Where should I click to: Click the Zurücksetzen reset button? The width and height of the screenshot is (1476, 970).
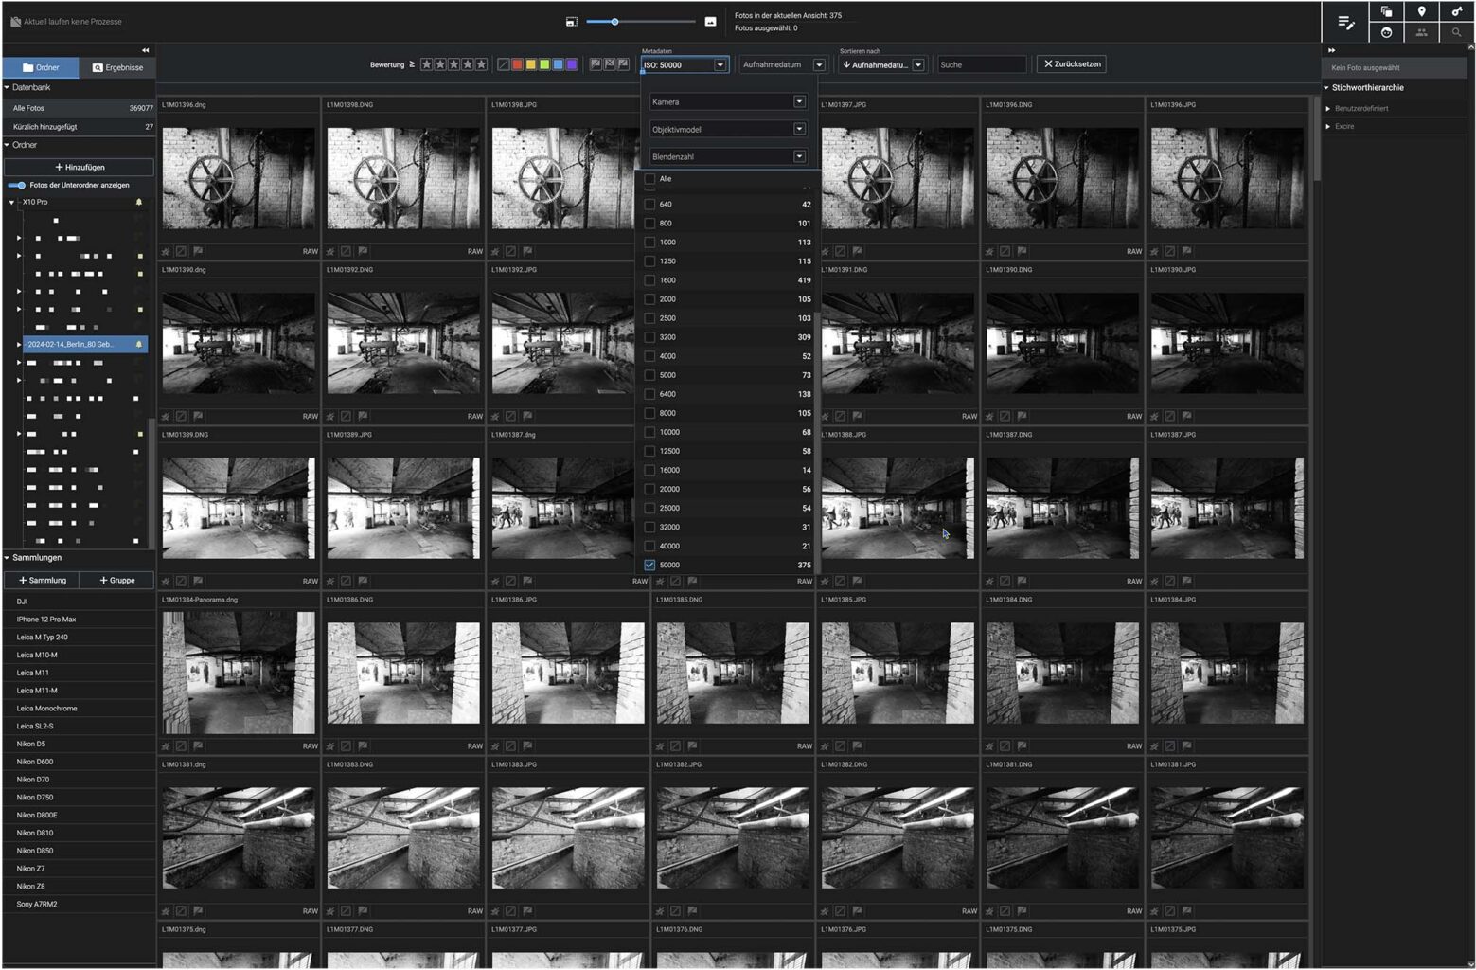pyautogui.click(x=1072, y=63)
